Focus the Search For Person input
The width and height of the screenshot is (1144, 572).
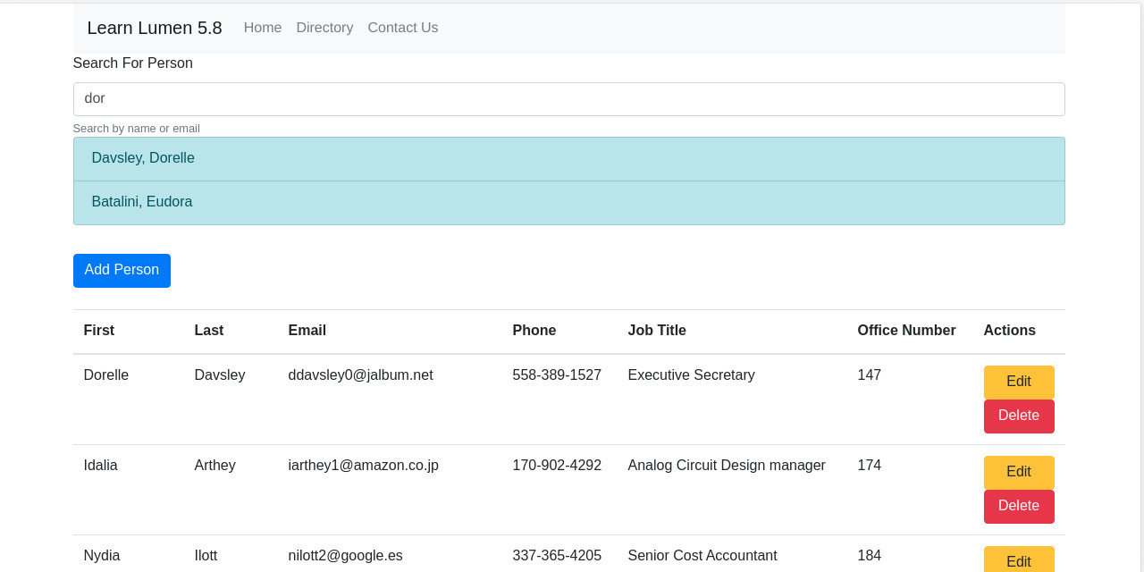[x=568, y=99]
